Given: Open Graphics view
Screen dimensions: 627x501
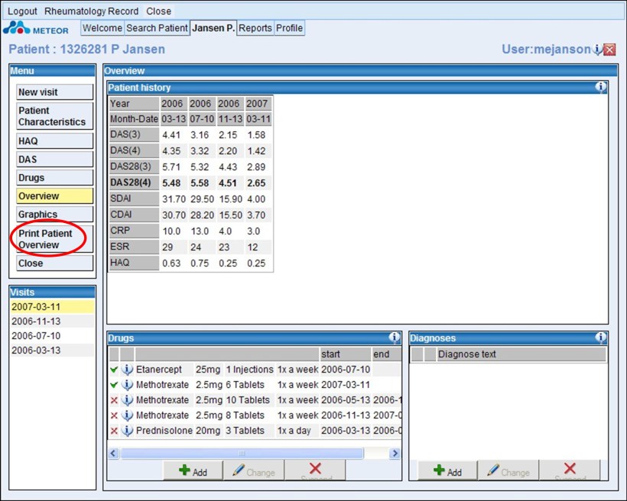Looking at the screenshot, I should pos(55,215).
